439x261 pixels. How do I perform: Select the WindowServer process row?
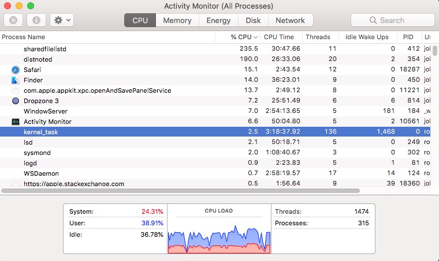215,111
